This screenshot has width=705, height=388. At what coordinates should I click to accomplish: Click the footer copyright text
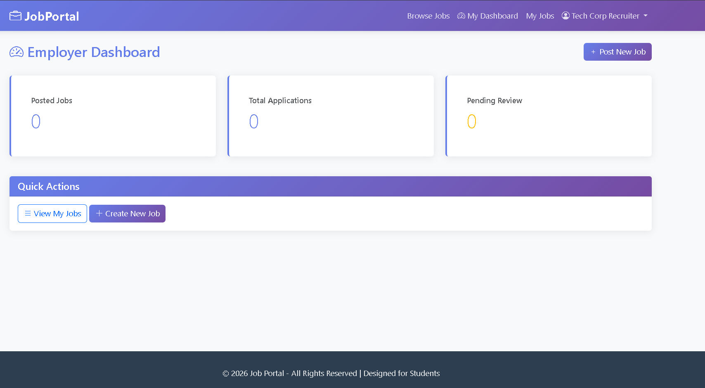(331, 373)
